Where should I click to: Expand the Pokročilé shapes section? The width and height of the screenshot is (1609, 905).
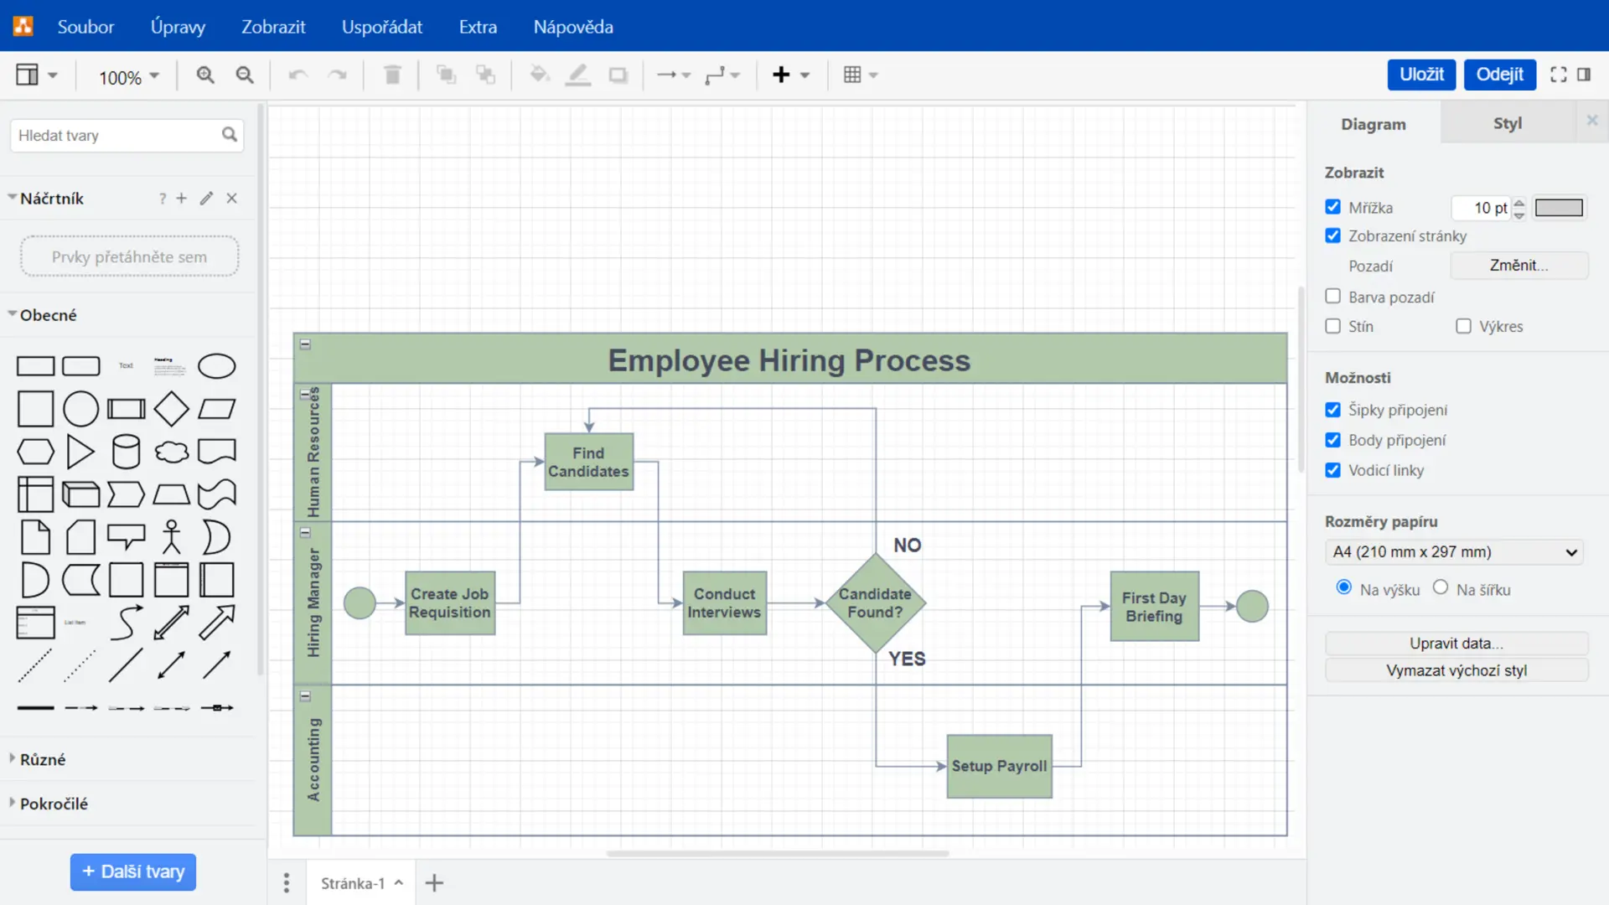tap(54, 804)
